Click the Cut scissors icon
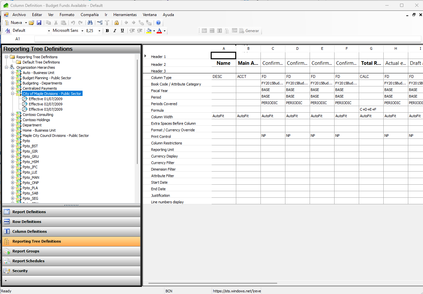 click(56, 23)
